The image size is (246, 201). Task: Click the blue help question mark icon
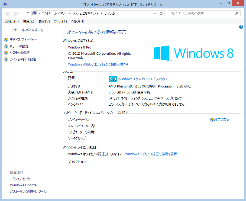pyautogui.click(x=241, y=27)
